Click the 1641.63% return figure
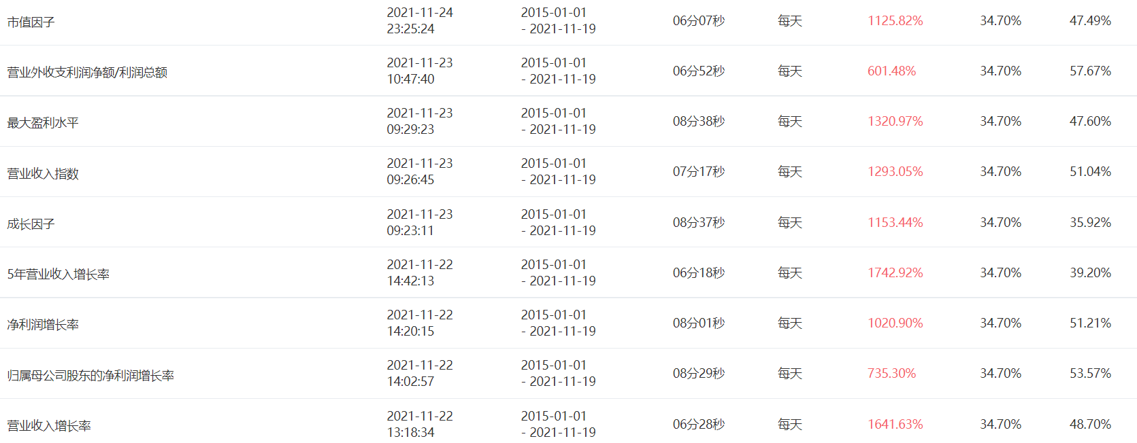 895,425
